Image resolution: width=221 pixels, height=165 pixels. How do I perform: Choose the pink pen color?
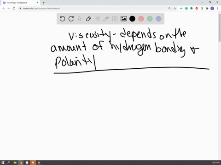point(141,19)
